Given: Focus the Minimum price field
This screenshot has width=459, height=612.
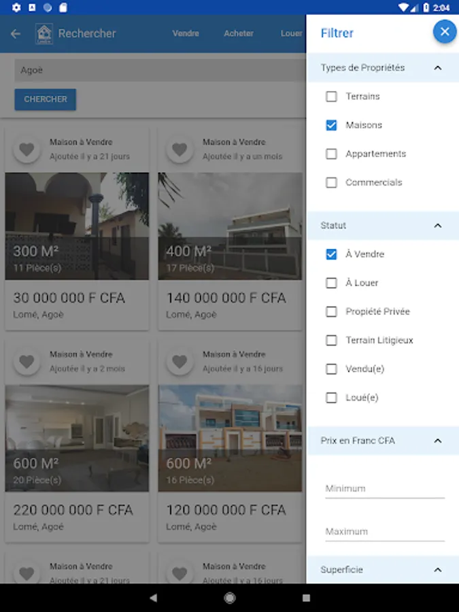Looking at the screenshot, I should (385, 489).
